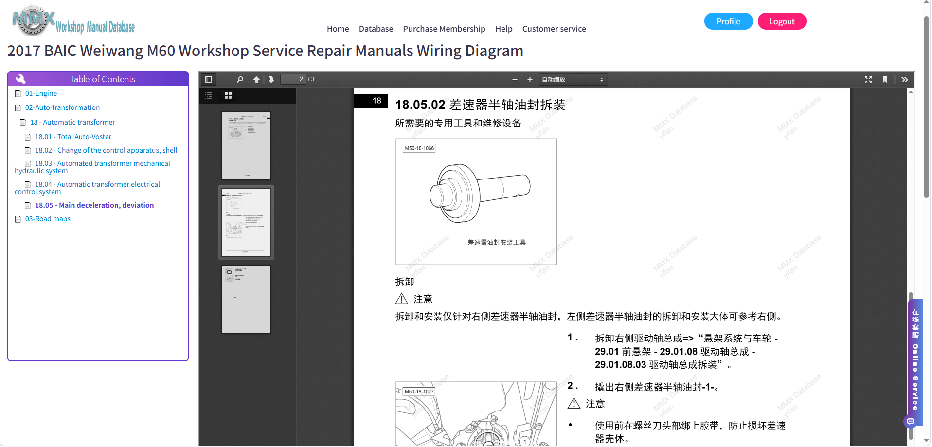Viewport: 932px width, 447px height.
Task: Click the Profile button
Action: (x=728, y=21)
